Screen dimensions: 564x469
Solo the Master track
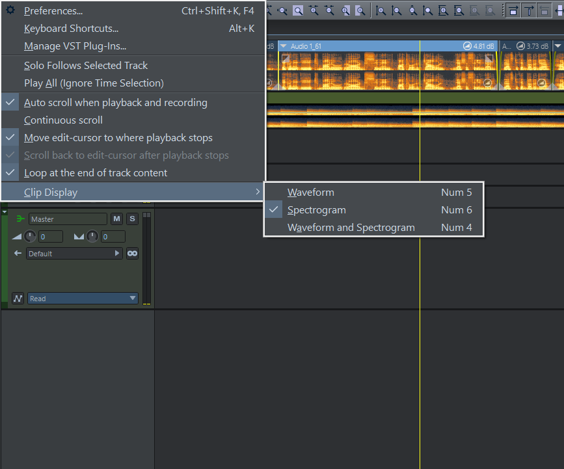click(x=132, y=219)
